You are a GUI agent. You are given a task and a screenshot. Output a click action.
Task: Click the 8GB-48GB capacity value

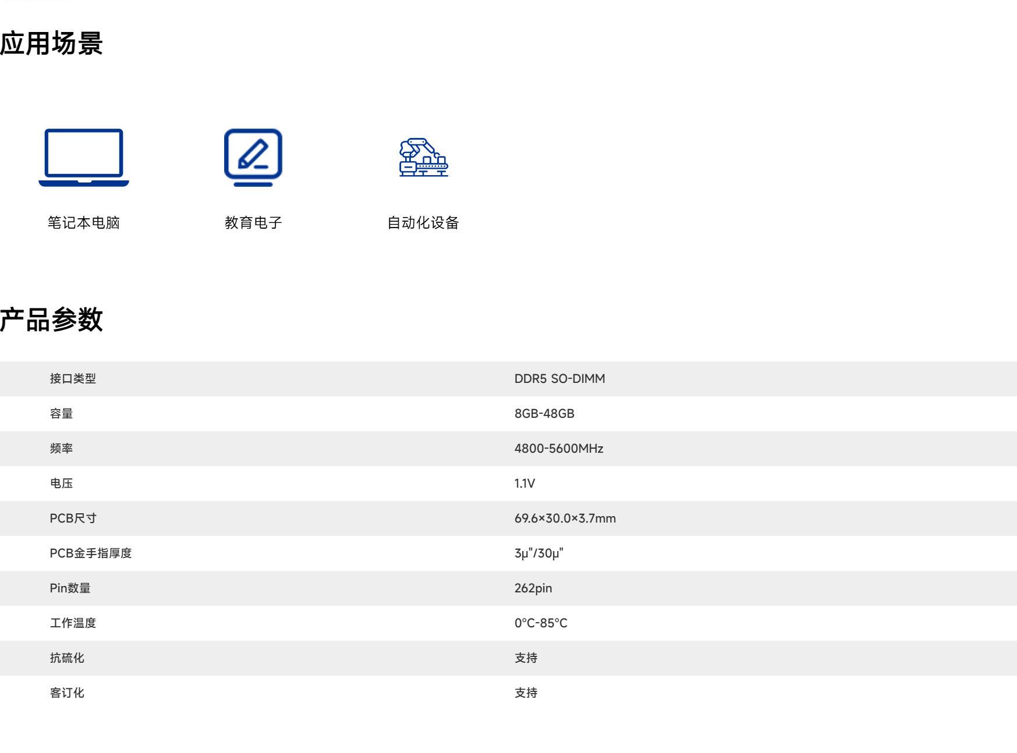pos(544,414)
